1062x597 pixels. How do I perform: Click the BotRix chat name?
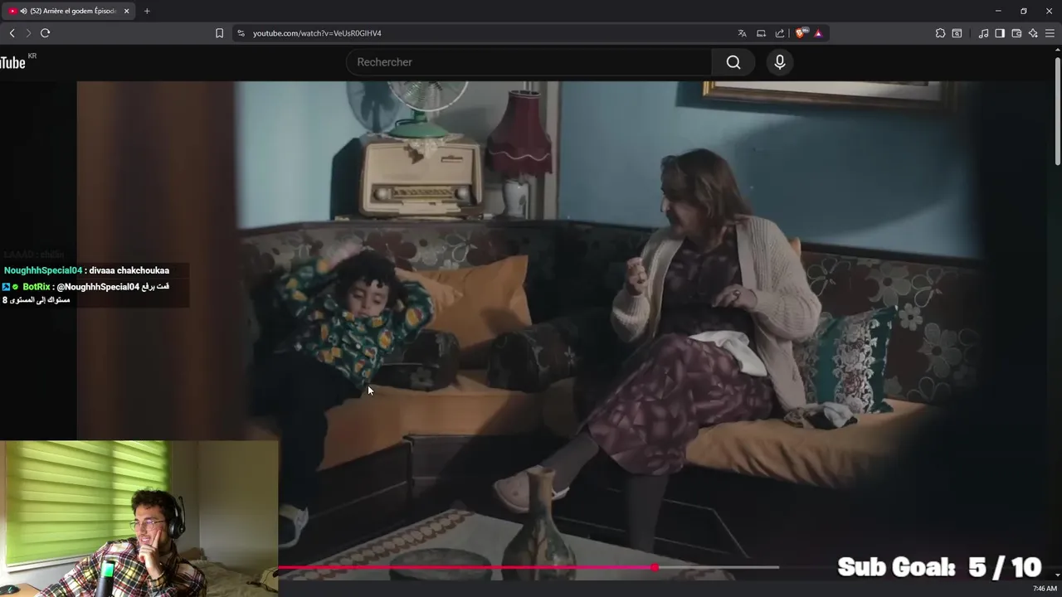[x=37, y=287]
